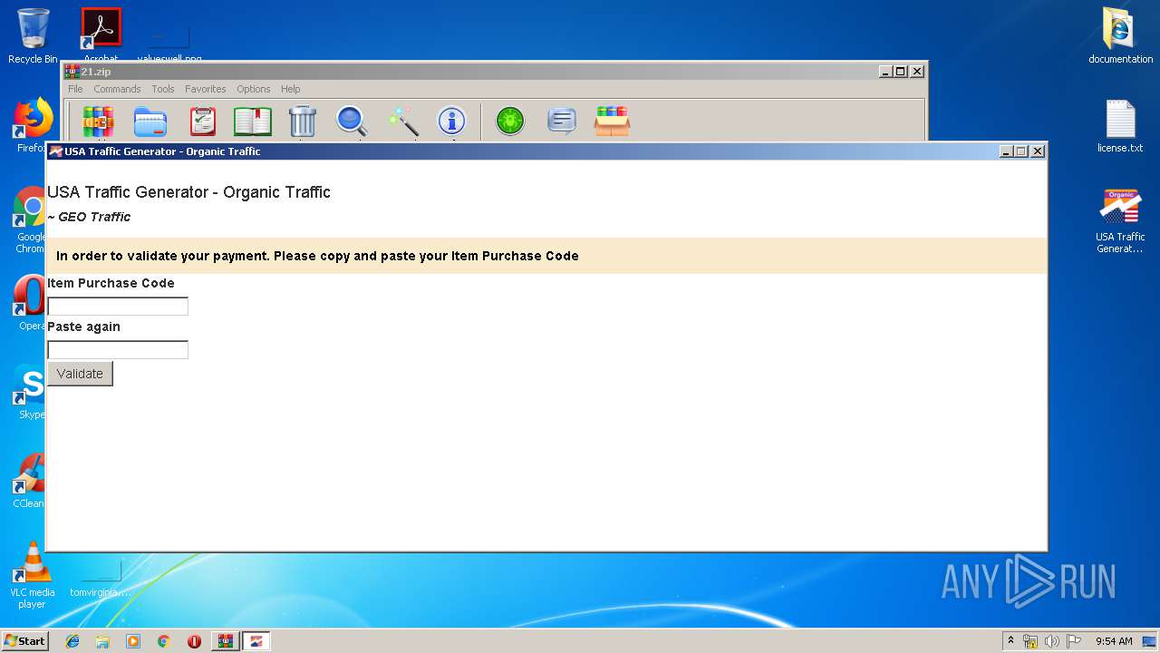The width and height of the screenshot is (1160, 653).
Task: Open Tools menu in WinRAR window
Action: pos(163,89)
